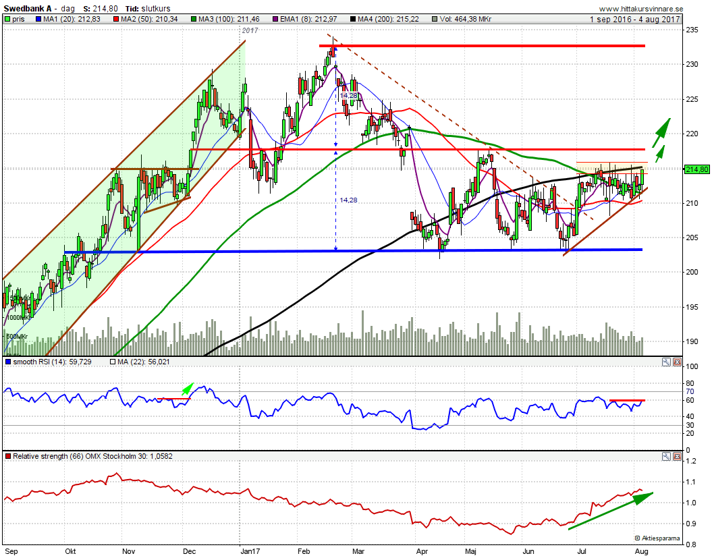The height and width of the screenshot is (560, 712).
Task: Click the gray Vol legend swatch
Action: point(435,19)
